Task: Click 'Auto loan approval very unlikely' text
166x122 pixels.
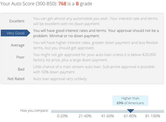Action: 60,79
